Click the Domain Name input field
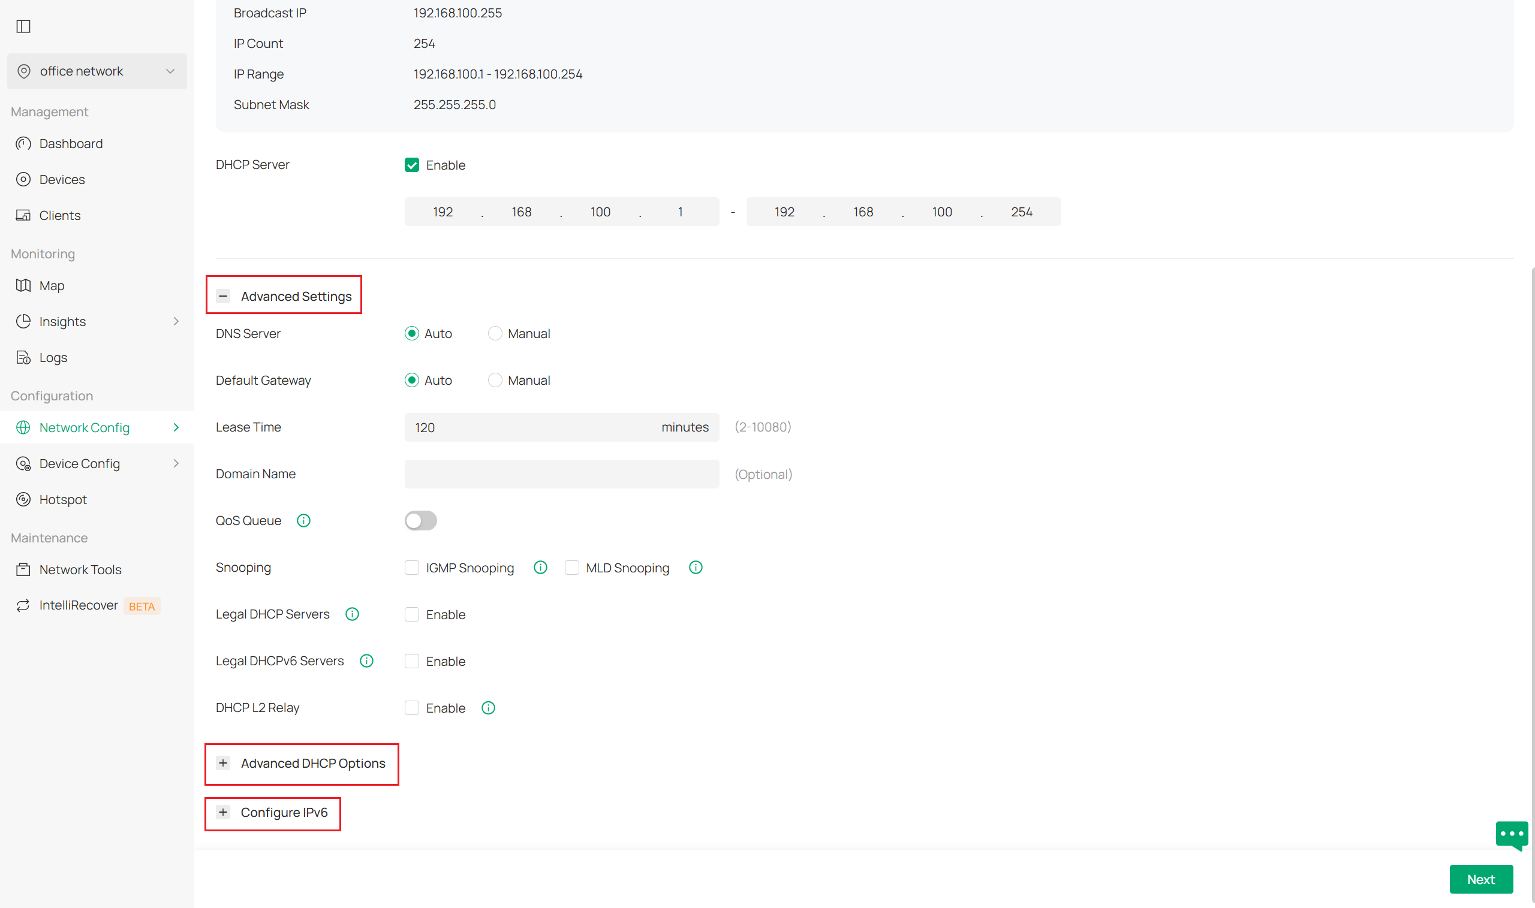The image size is (1535, 908). coord(561,473)
